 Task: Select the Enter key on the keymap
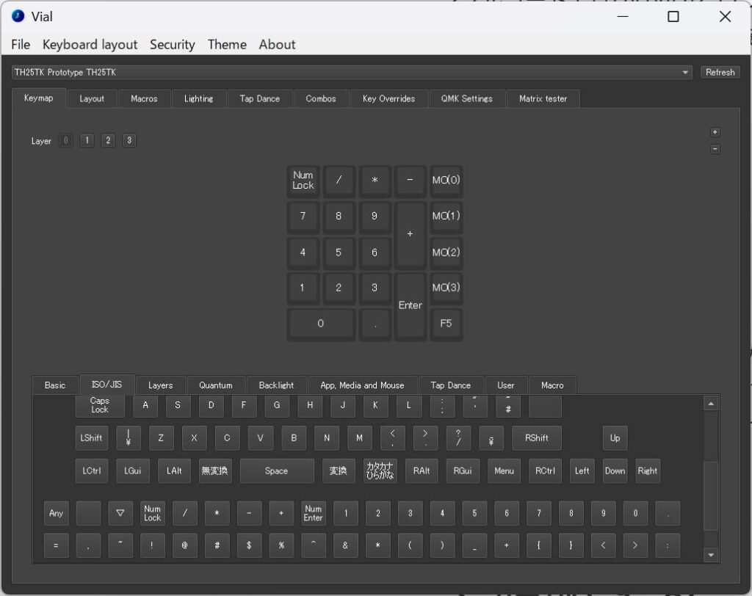[x=410, y=306]
